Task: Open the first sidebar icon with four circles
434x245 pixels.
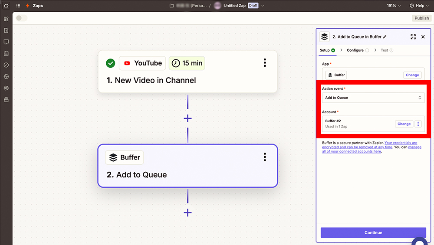Action: [x=6, y=19]
